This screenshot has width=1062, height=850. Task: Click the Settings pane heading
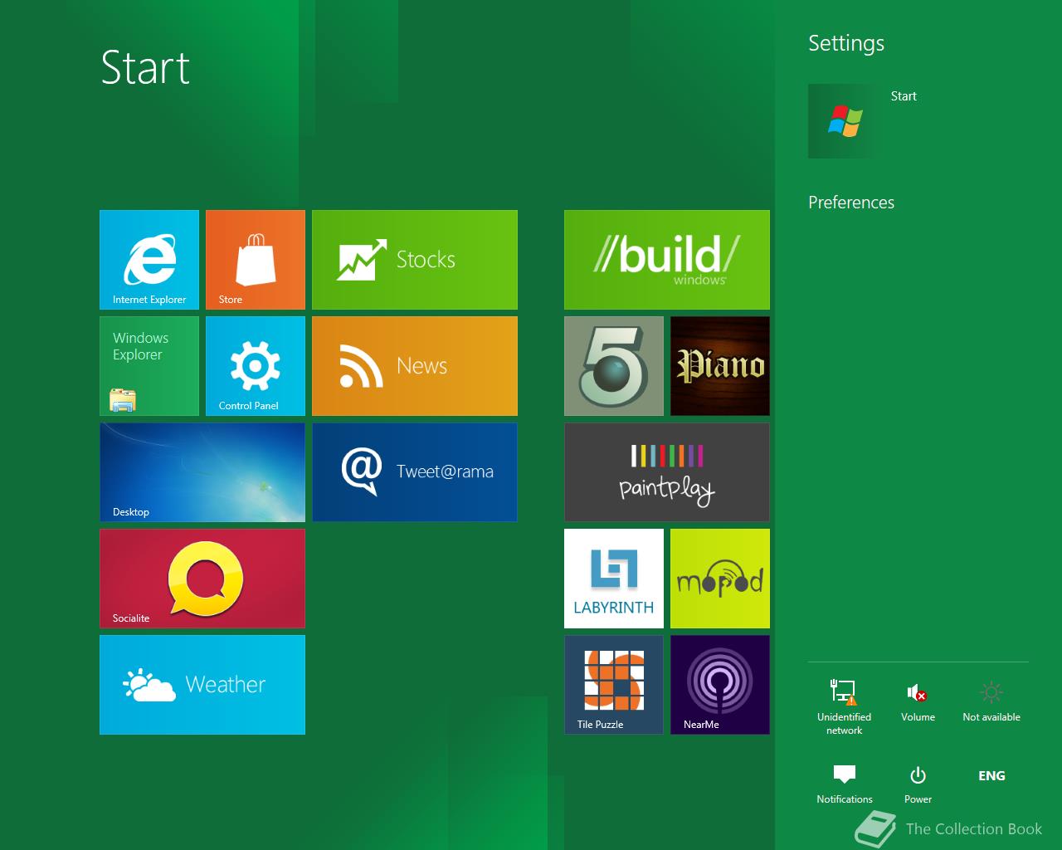click(x=846, y=43)
